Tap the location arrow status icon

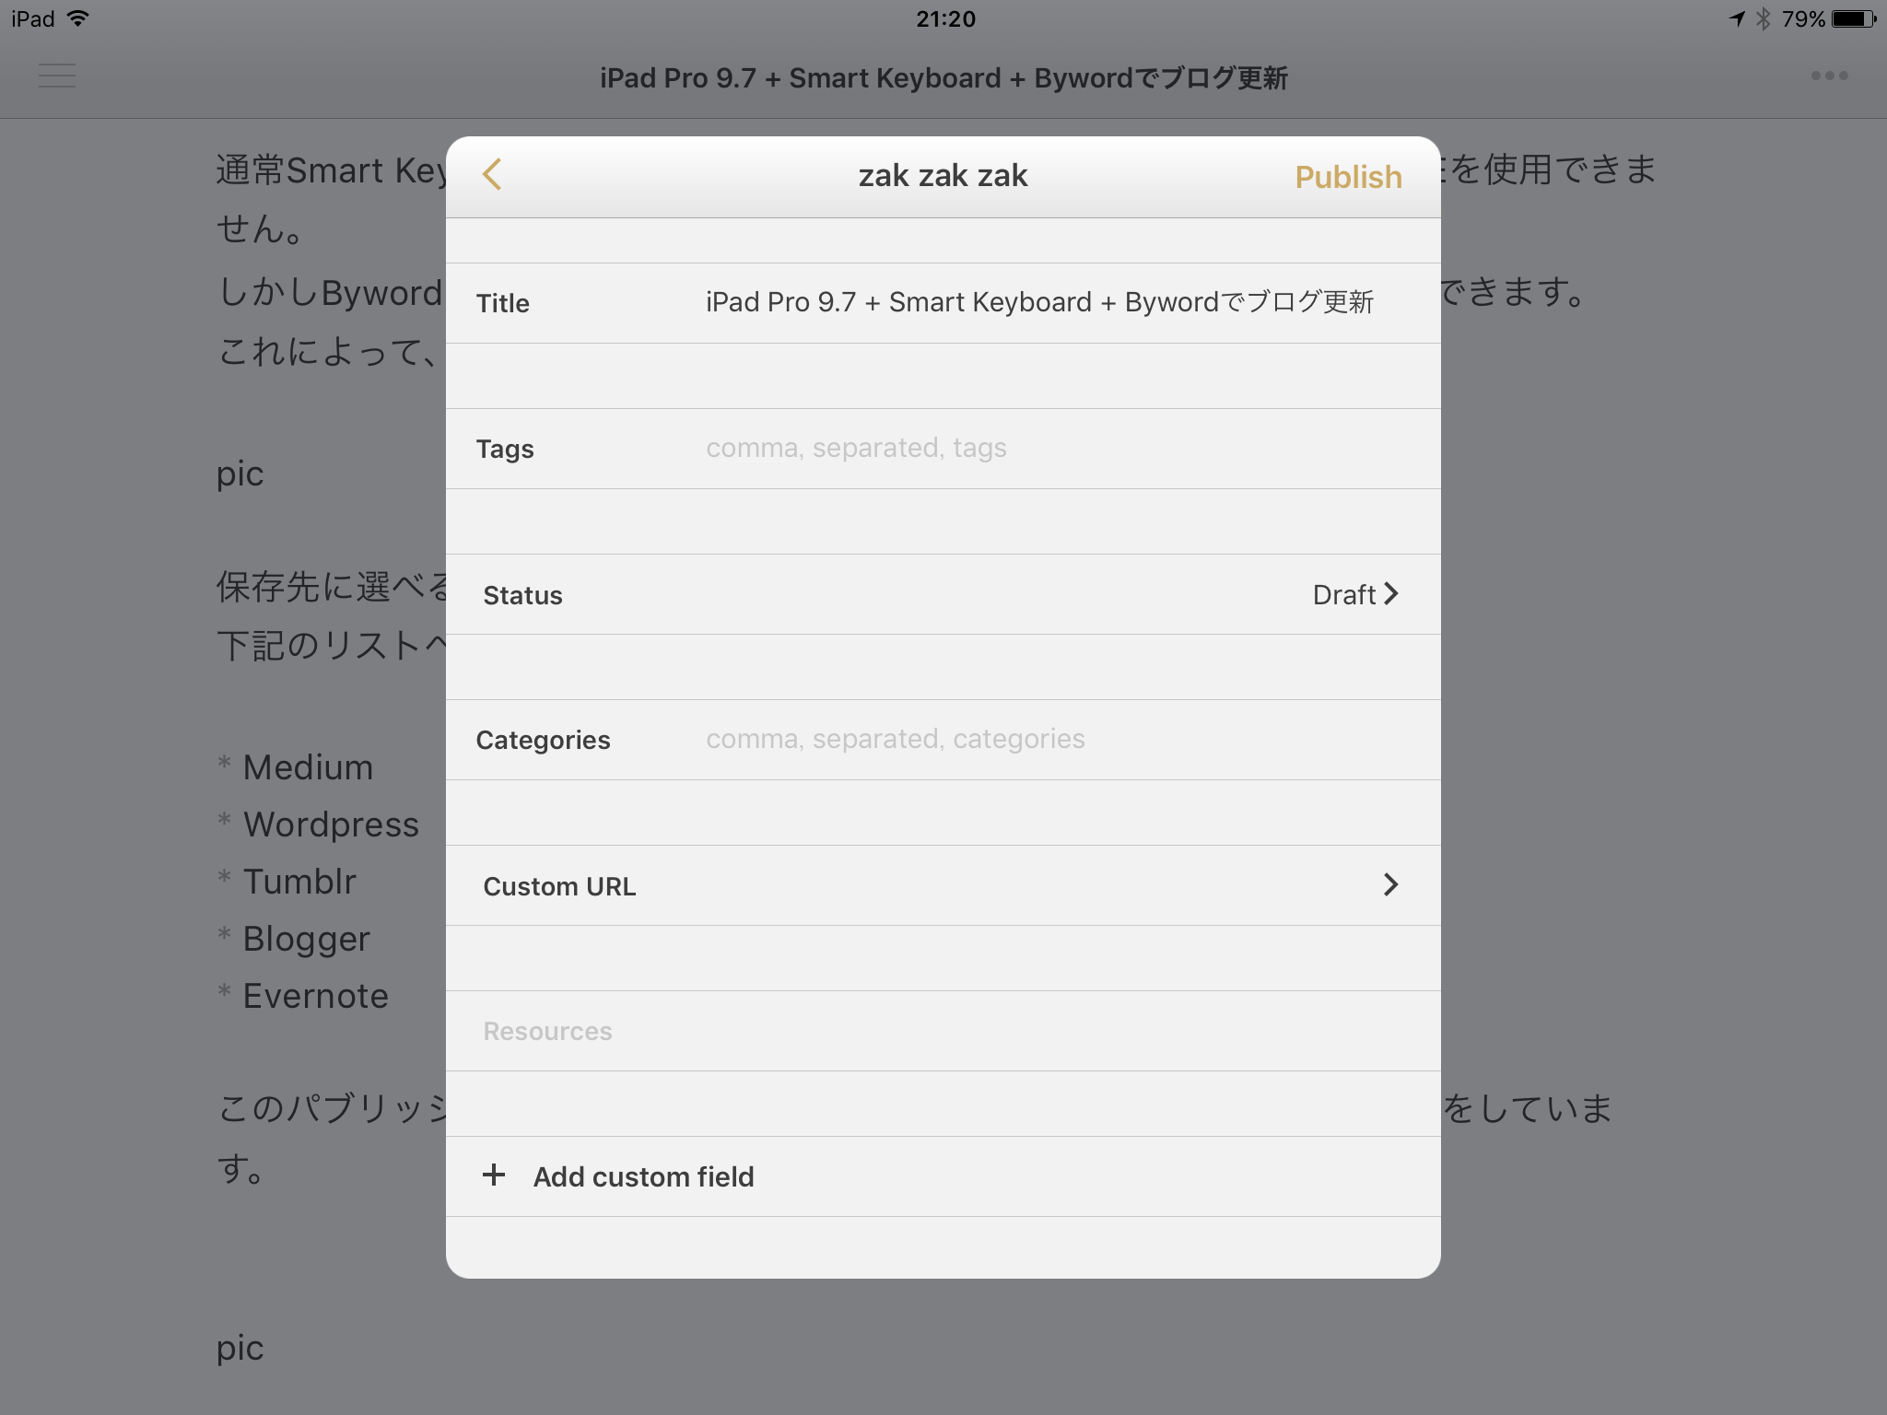coord(1737,18)
